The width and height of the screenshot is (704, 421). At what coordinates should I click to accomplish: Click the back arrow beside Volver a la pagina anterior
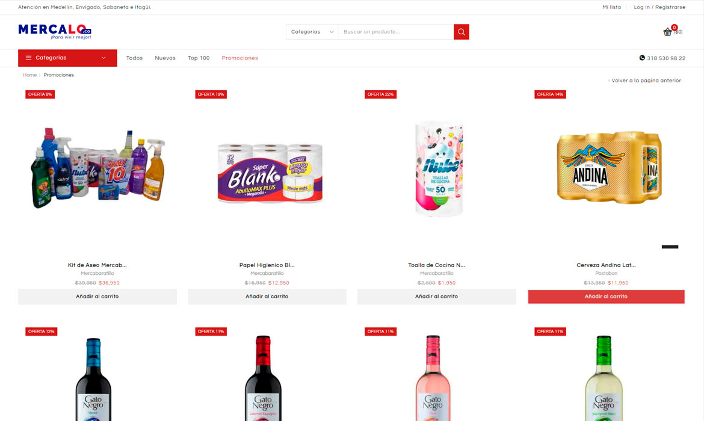(x=609, y=81)
